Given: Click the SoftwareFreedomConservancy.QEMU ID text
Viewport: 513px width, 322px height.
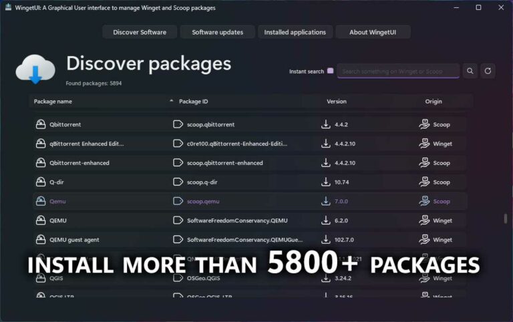Looking at the screenshot, I should coord(237,220).
